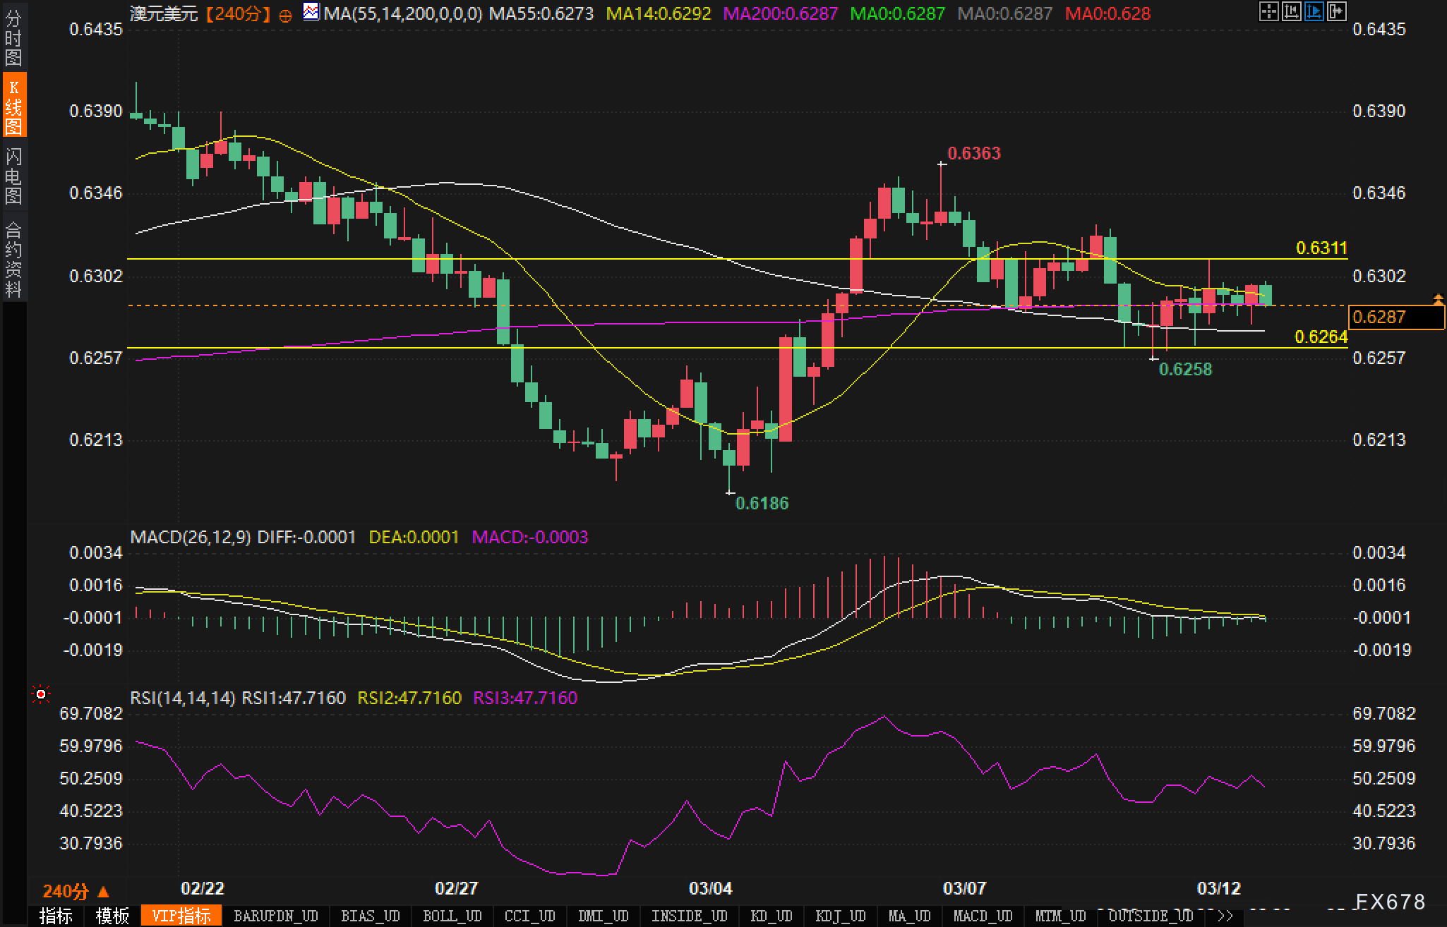This screenshot has height=927, width=1447.
Task: Click the orange circle icon next to 240分
Action: coord(286,16)
